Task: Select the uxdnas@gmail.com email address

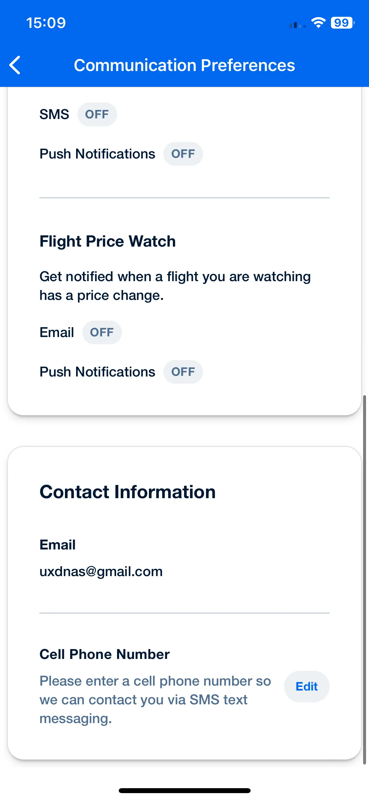Action: pyautogui.click(x=101, y=571)
